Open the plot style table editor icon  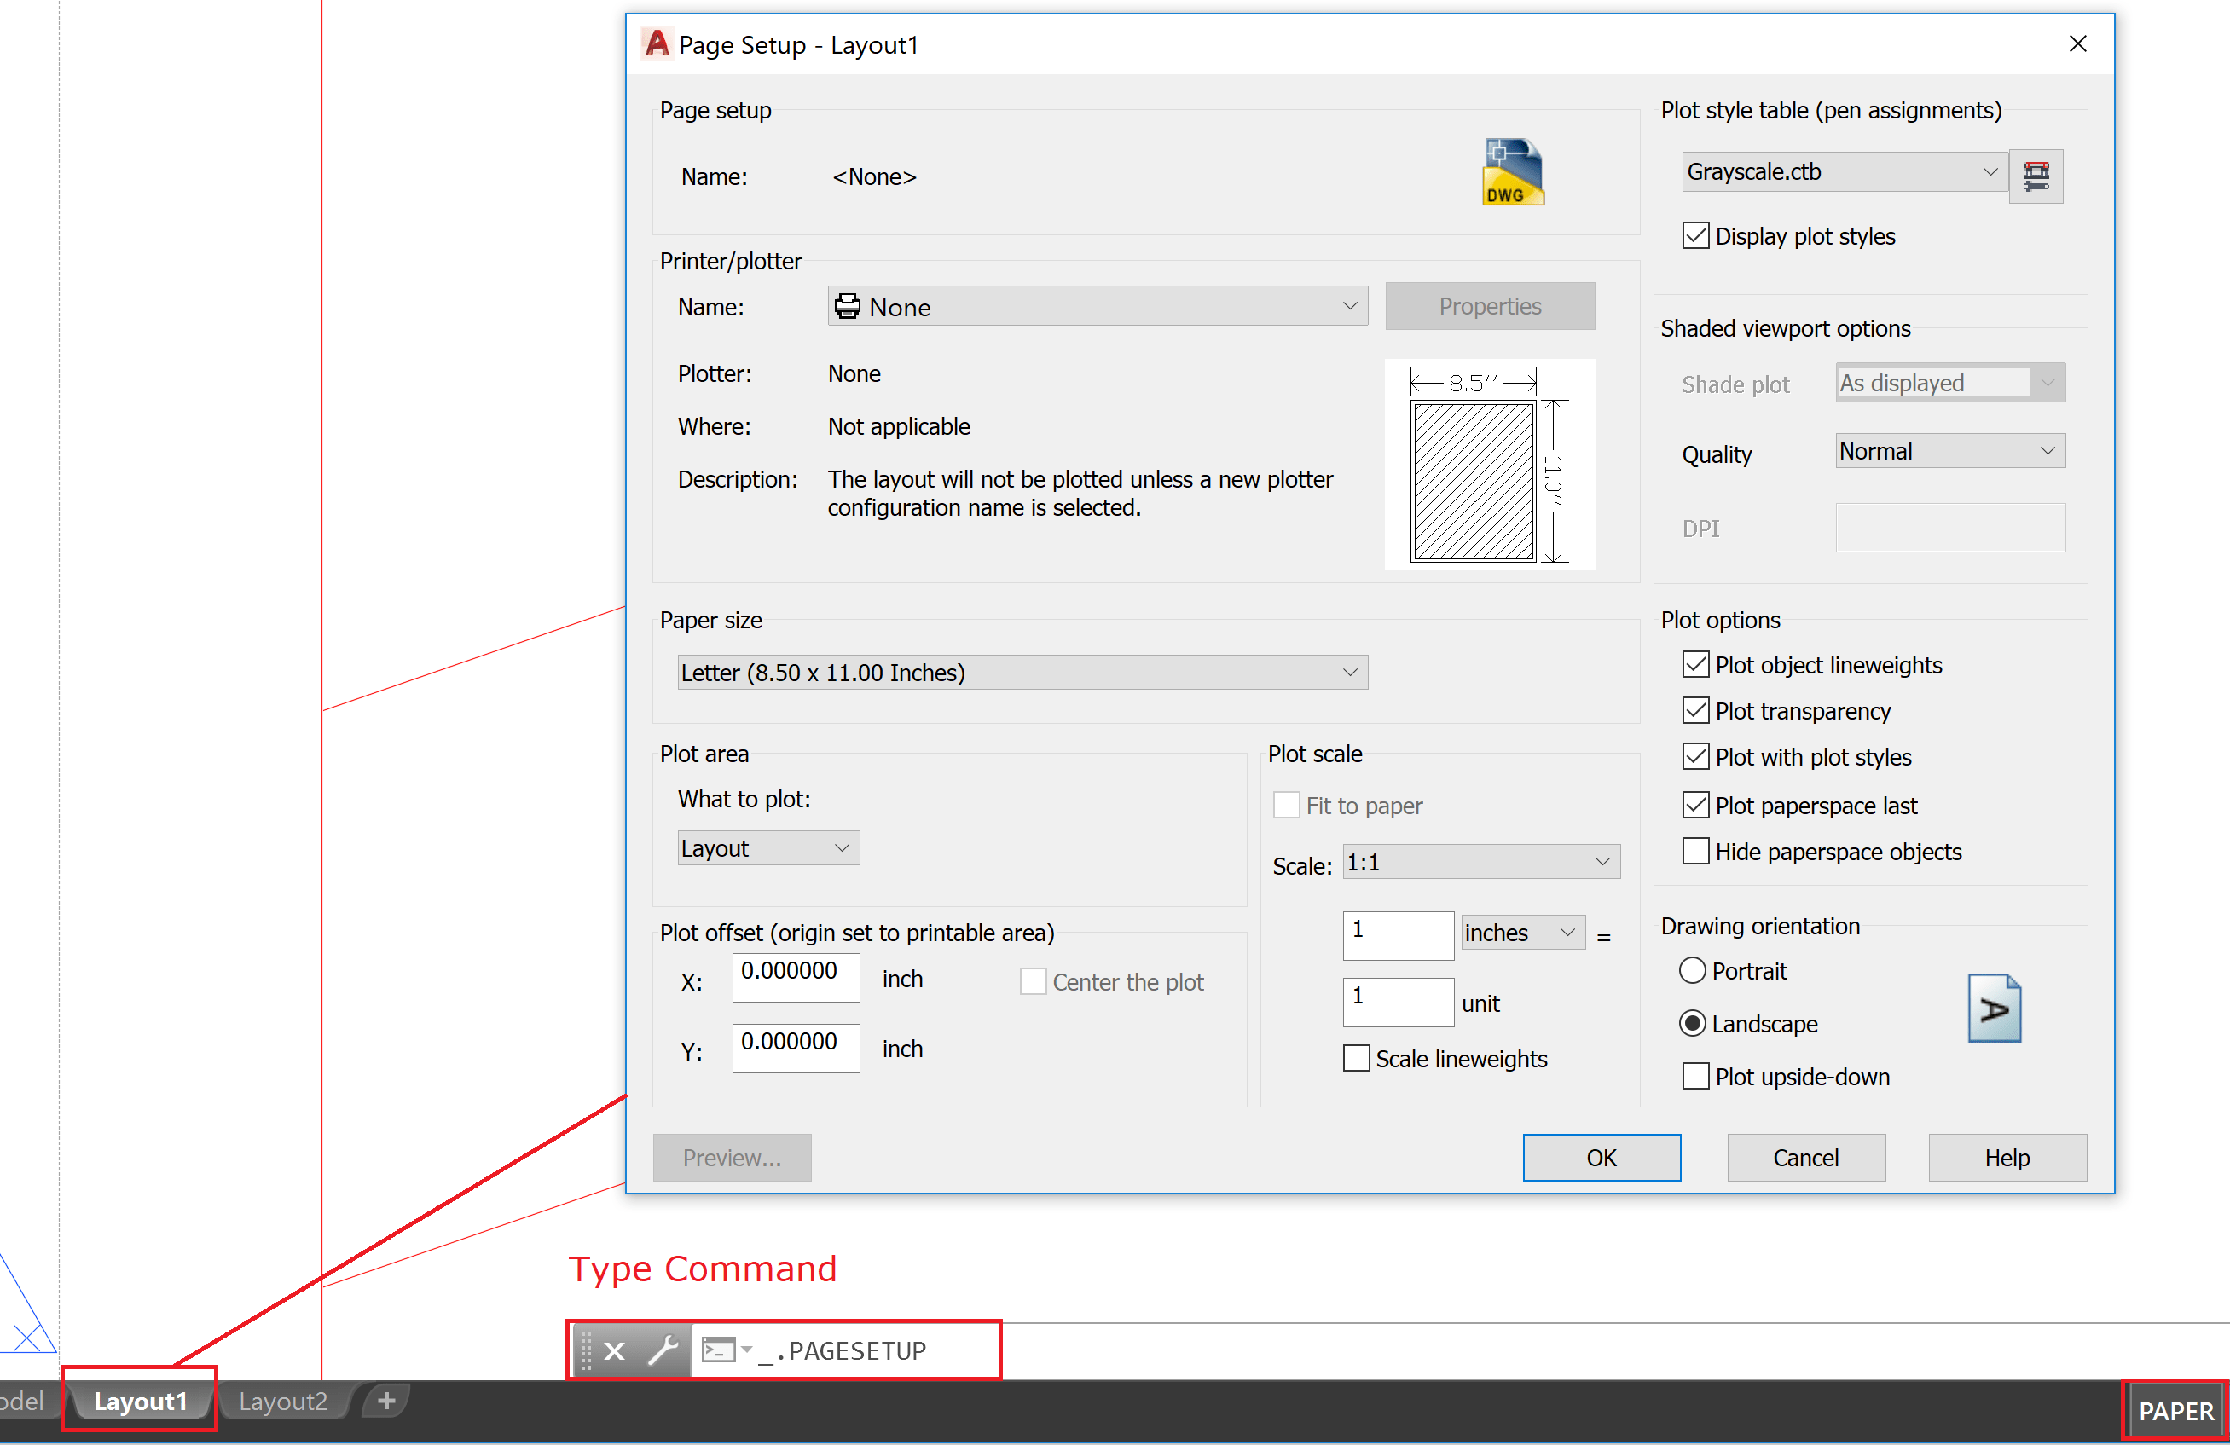pyautogui.click(x=2035, y=176)
